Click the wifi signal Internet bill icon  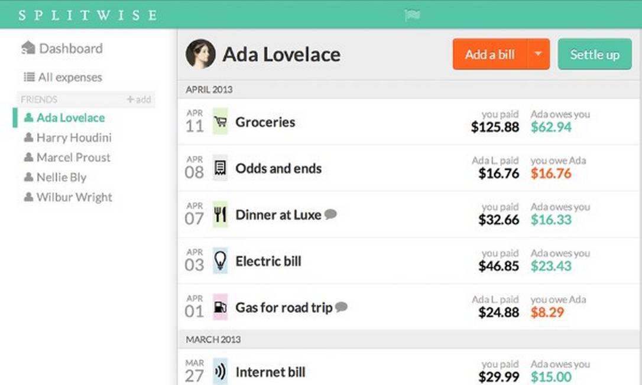(x=220, y=372)
